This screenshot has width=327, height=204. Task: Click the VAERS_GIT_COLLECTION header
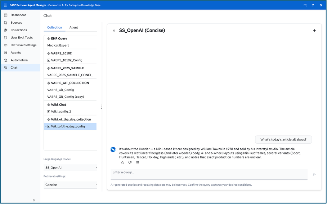(x=70, y=83)
